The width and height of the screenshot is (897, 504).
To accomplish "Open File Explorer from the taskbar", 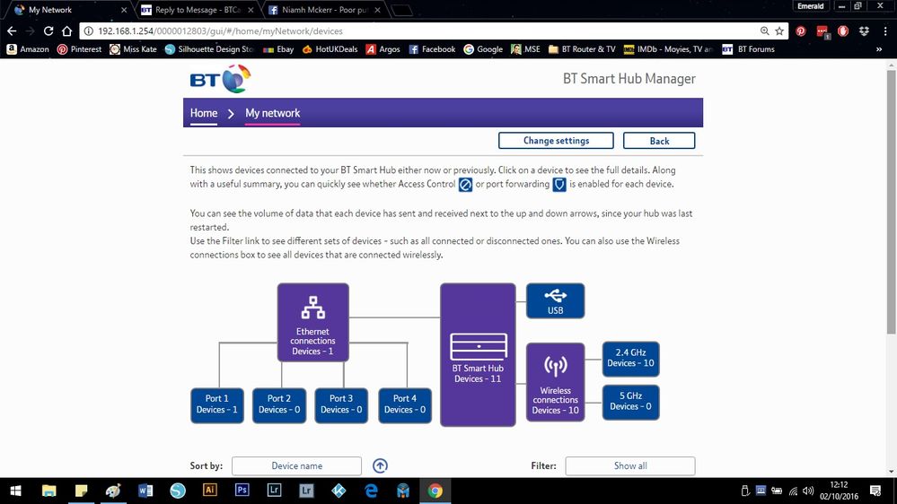I will click(49, 491).
